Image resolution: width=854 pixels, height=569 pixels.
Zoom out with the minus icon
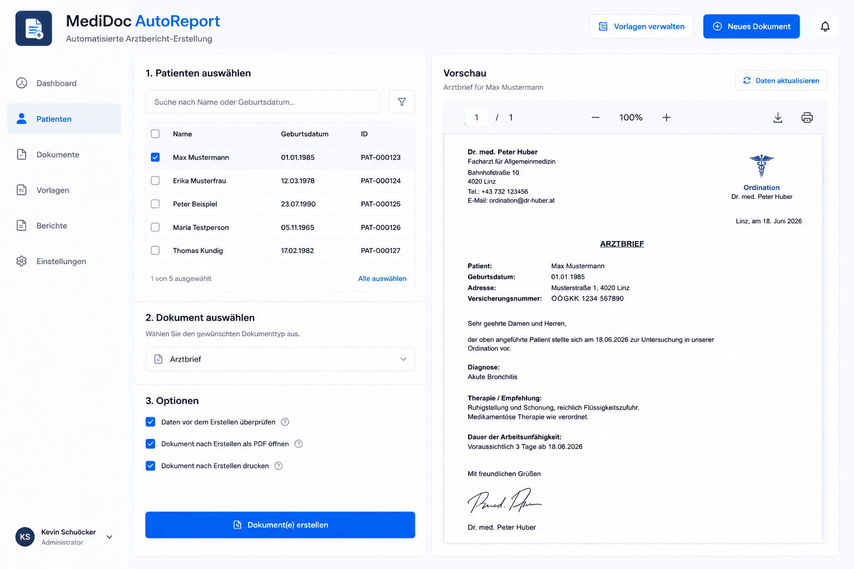pos(595,117)
